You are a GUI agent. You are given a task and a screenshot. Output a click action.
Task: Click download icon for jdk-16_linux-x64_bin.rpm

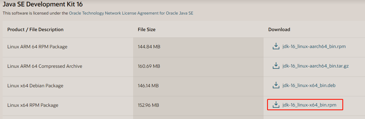pos(276,105)
